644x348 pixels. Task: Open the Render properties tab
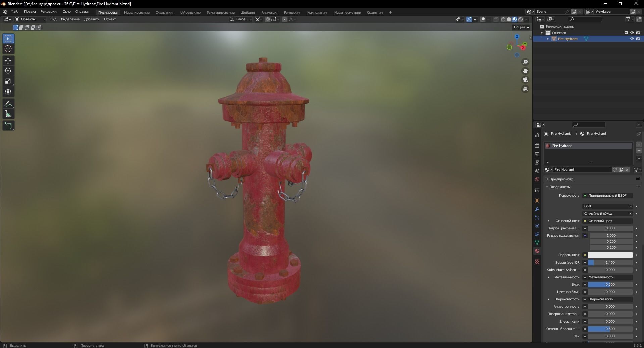[x=537, y=146]
